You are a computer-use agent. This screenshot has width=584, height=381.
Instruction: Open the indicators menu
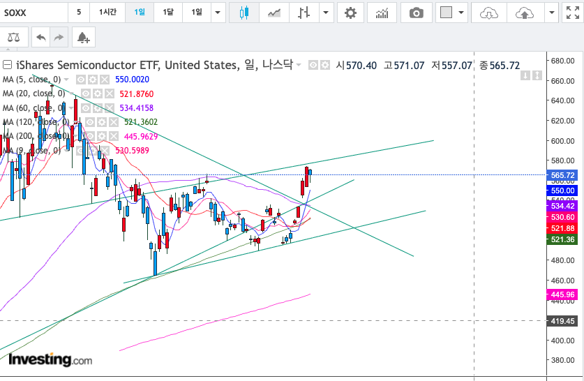coord(382,13)
